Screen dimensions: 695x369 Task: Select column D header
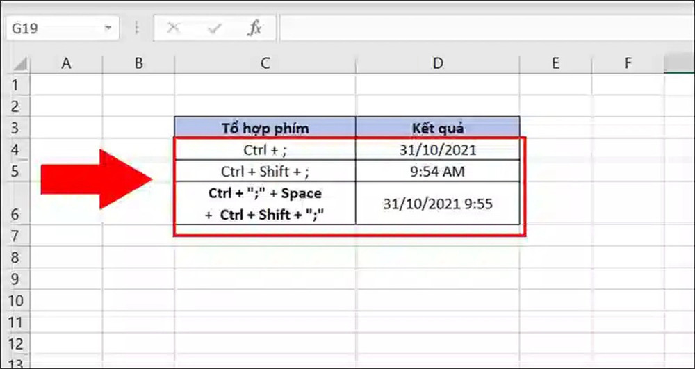click(437, 64)
